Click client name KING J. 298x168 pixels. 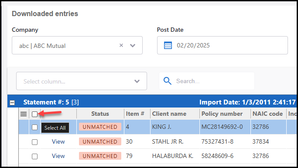click(161, 127)
